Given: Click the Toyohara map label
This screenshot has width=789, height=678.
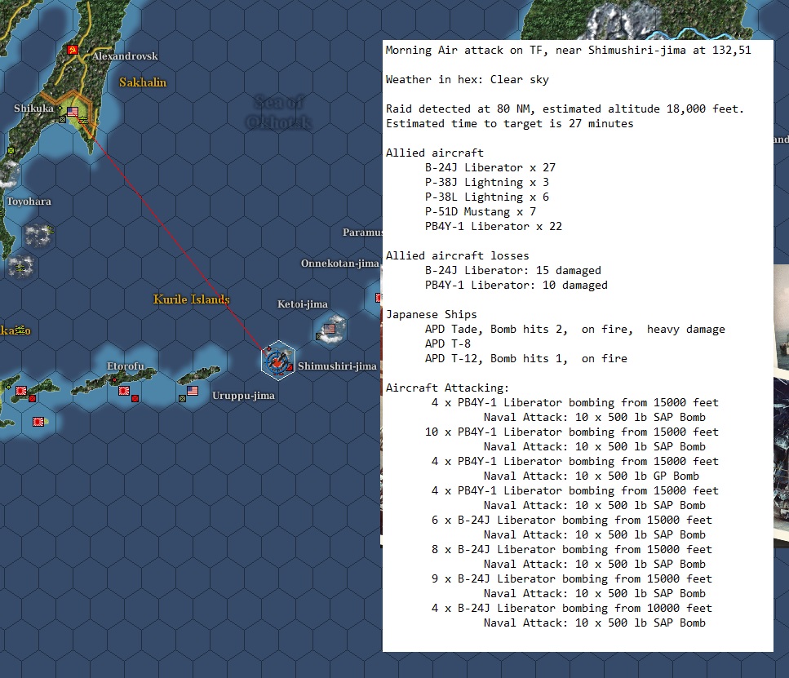Looking at the screenshot, I should pos(29,202).
